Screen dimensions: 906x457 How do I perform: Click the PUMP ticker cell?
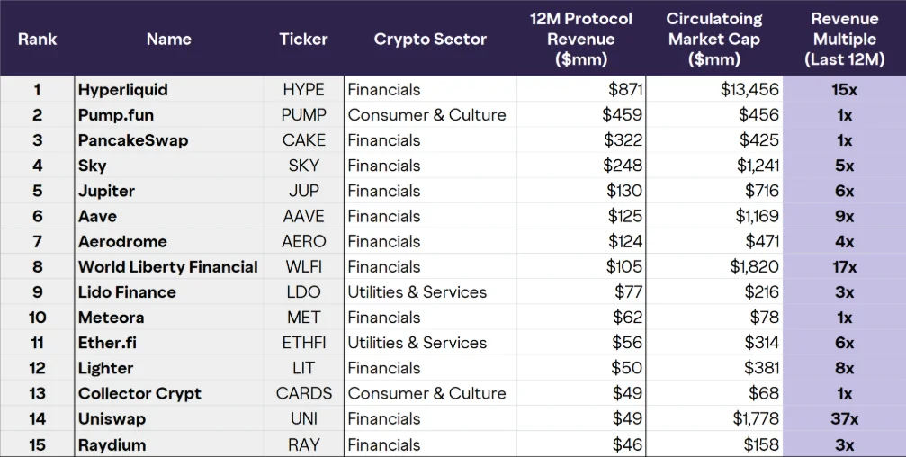tap(304, 115)
